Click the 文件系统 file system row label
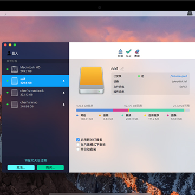 (x=119, y=87)
